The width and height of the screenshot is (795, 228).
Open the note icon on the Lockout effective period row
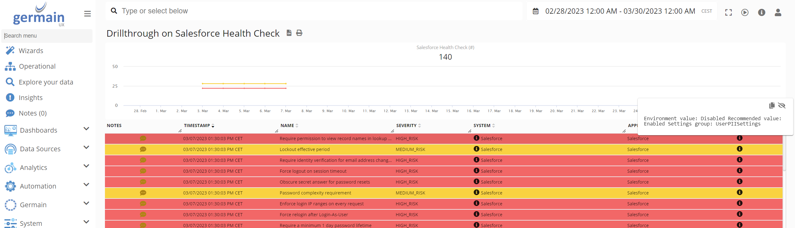coord(143,149)
